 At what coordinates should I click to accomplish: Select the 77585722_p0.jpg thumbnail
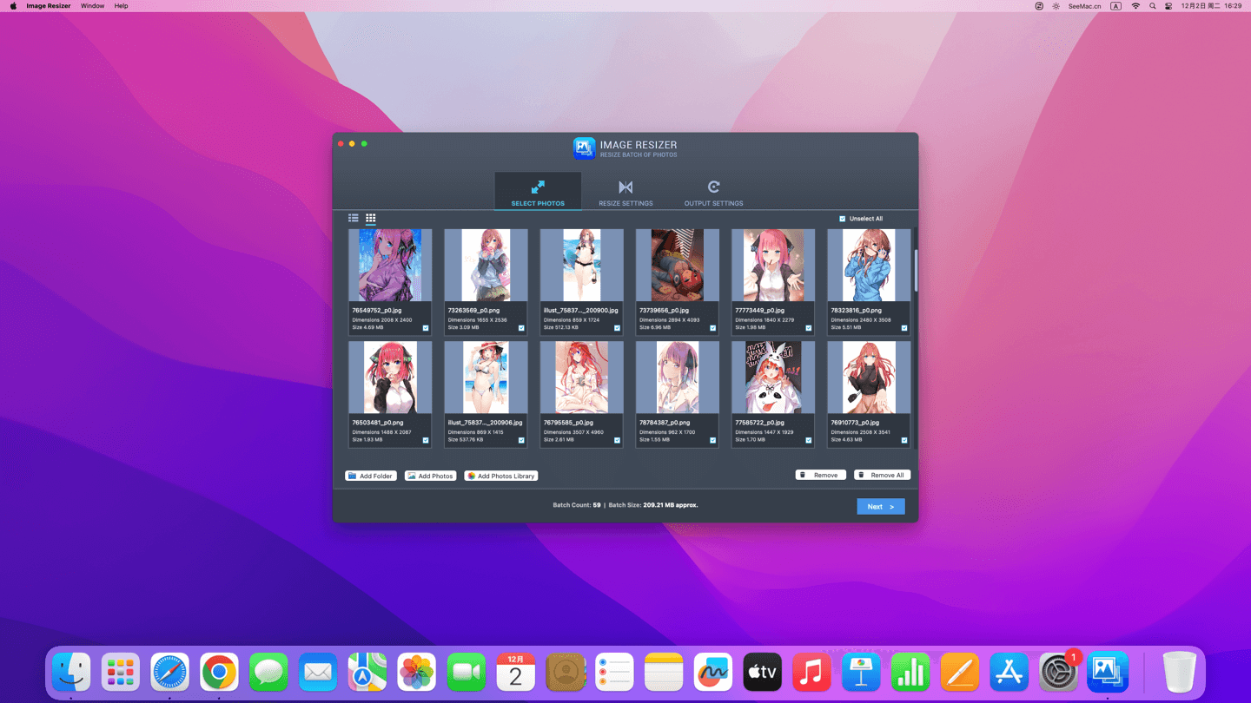click(x=773, y=378)
